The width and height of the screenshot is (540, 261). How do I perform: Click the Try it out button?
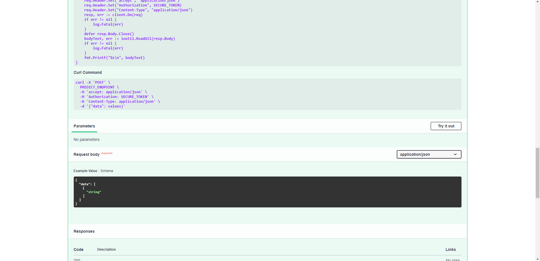[446, 126]
